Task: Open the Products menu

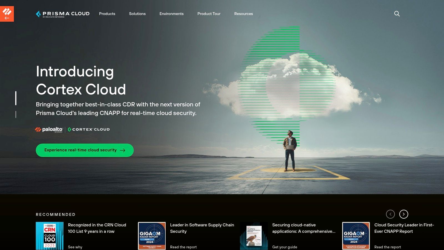Action: pyautogui.click(x=107, y=14)
